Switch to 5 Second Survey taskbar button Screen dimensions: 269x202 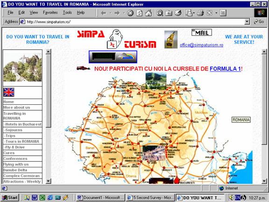pos(150,197)
